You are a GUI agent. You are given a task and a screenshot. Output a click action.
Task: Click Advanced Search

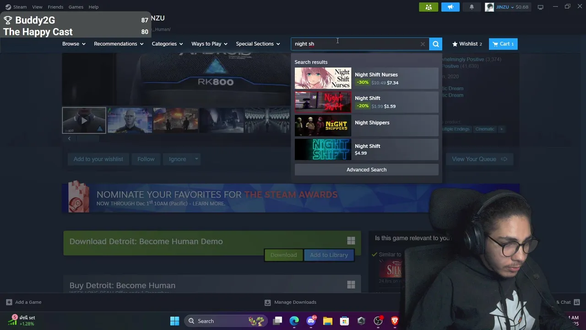click(366, 170)
